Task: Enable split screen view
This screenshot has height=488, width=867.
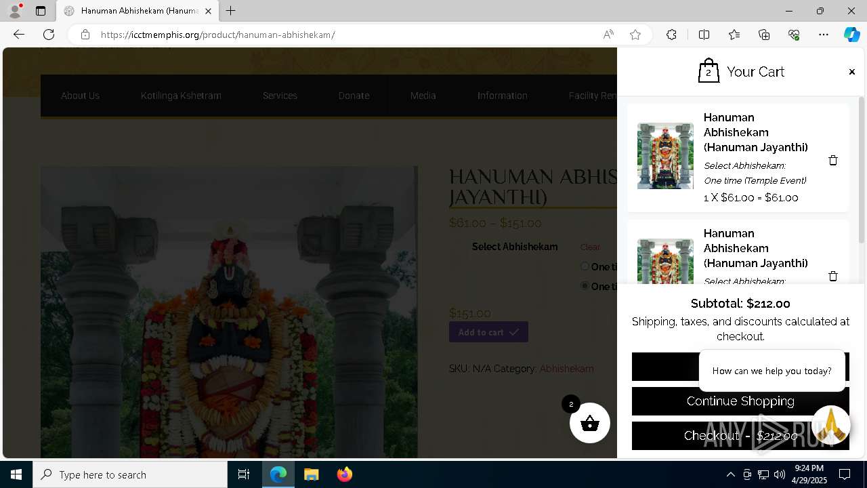Action: (x=704, y=35)
